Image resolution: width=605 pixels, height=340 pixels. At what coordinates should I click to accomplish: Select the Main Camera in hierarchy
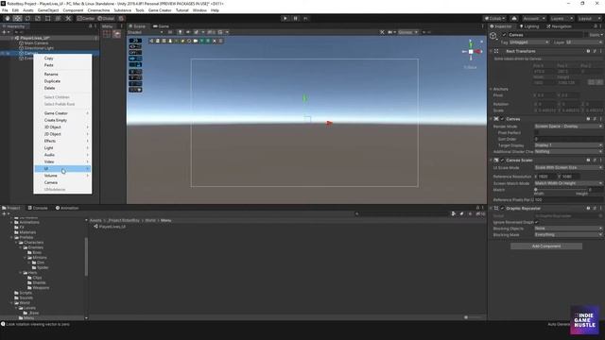coord(36,43)
